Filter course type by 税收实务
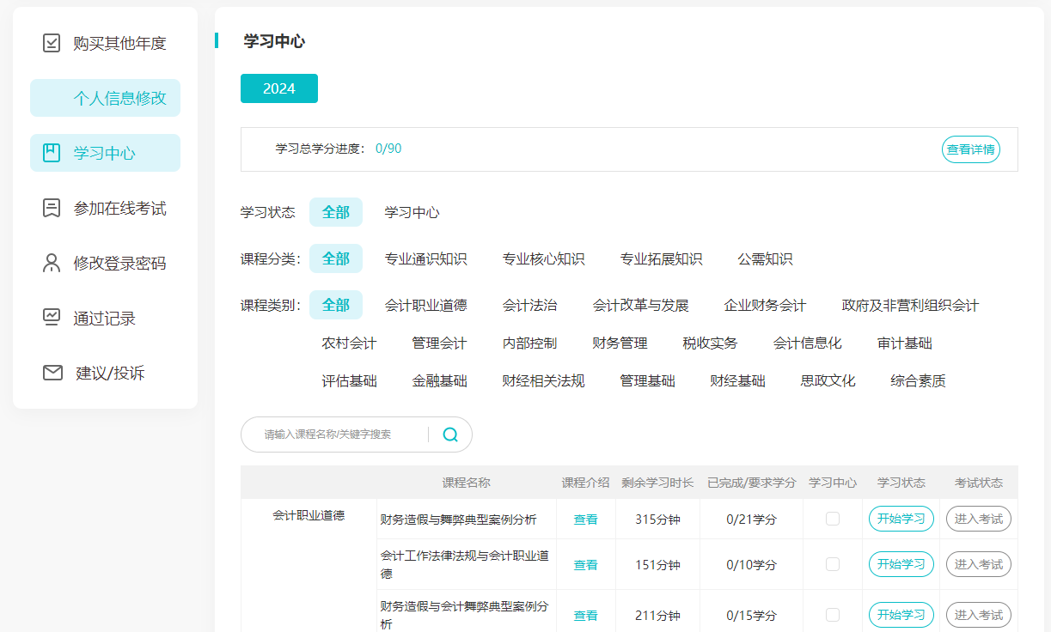Screen dimensions: 1051x632 [x=710, y=343]
